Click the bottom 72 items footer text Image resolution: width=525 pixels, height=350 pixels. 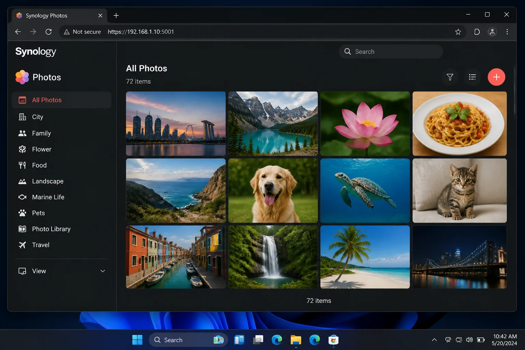click(x=319, y=301)
